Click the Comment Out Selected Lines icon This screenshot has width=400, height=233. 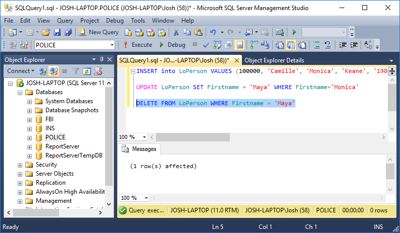tap(317, 45)
